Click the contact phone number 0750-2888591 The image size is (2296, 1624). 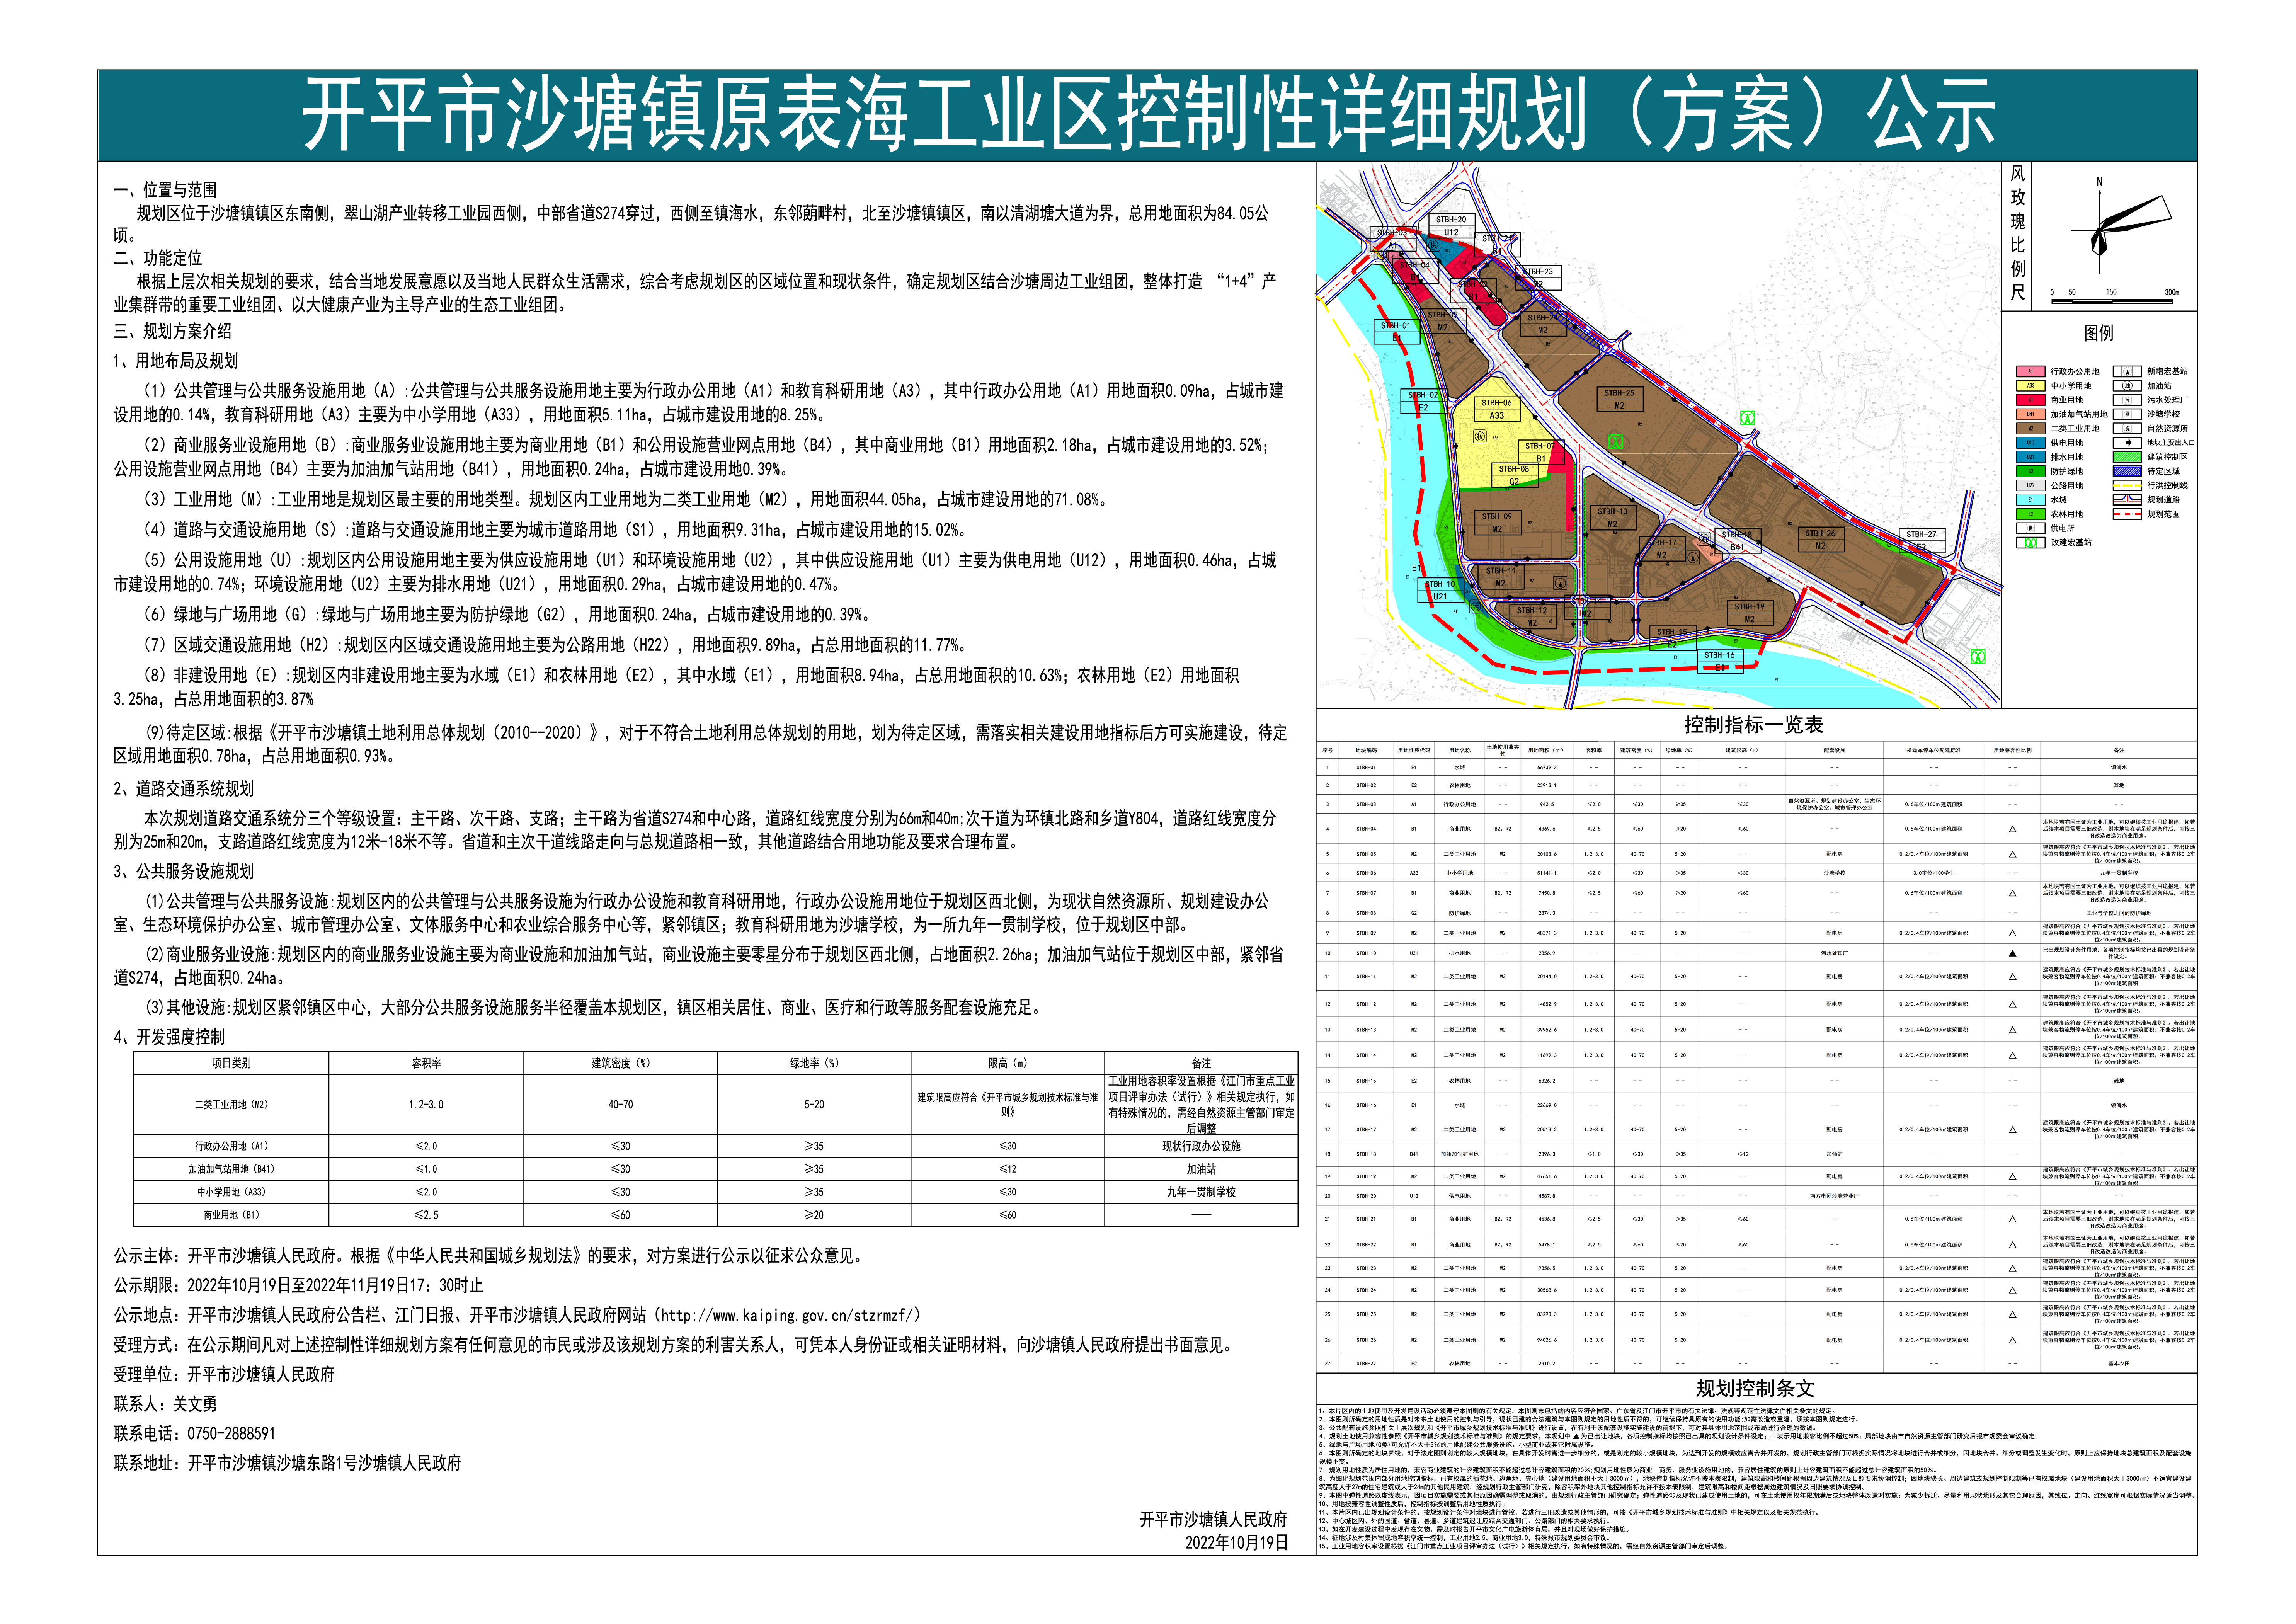click(x=231, y=1433)
